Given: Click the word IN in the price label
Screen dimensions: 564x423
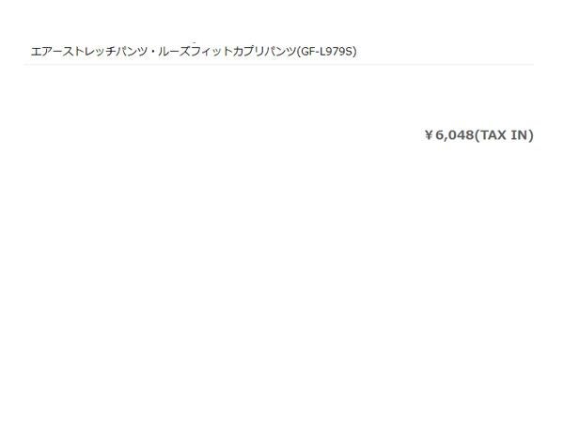Looking at the screenshot, I should pyautogui.click(x=520, y=135).
